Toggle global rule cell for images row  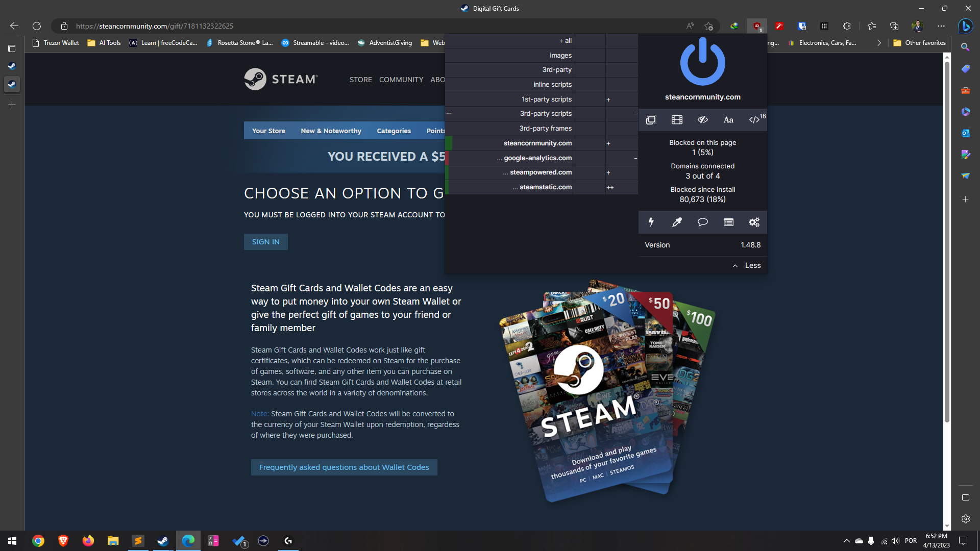(589, 55)
